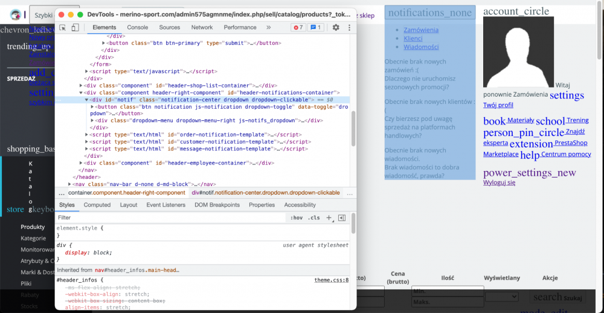Toggle the :hov element state panel

(296, 218)
